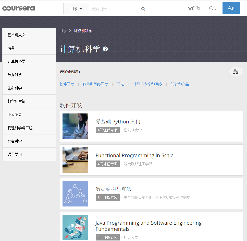Select 语言学习 in the sidebar
This screenshot has height=241, width=247.
coord(29,154)
